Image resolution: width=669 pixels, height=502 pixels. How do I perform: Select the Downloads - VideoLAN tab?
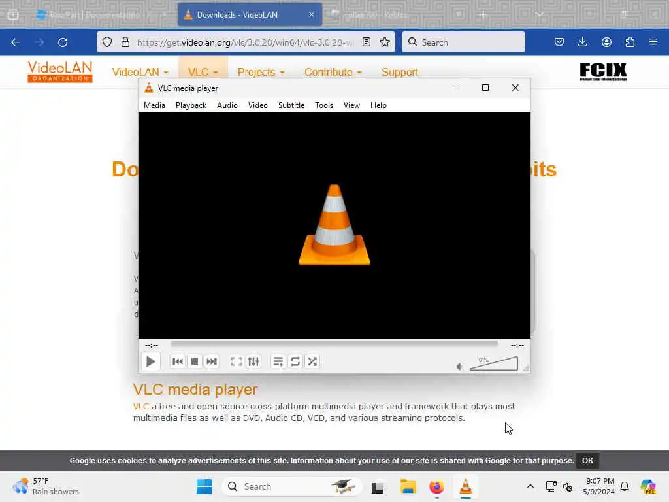point(250,14)
